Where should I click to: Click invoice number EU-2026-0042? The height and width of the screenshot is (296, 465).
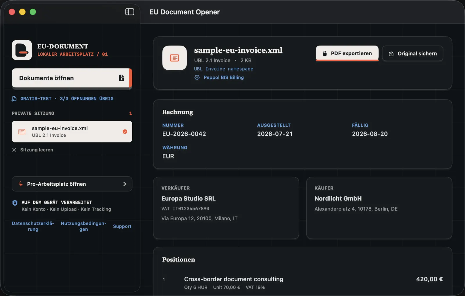184,134
